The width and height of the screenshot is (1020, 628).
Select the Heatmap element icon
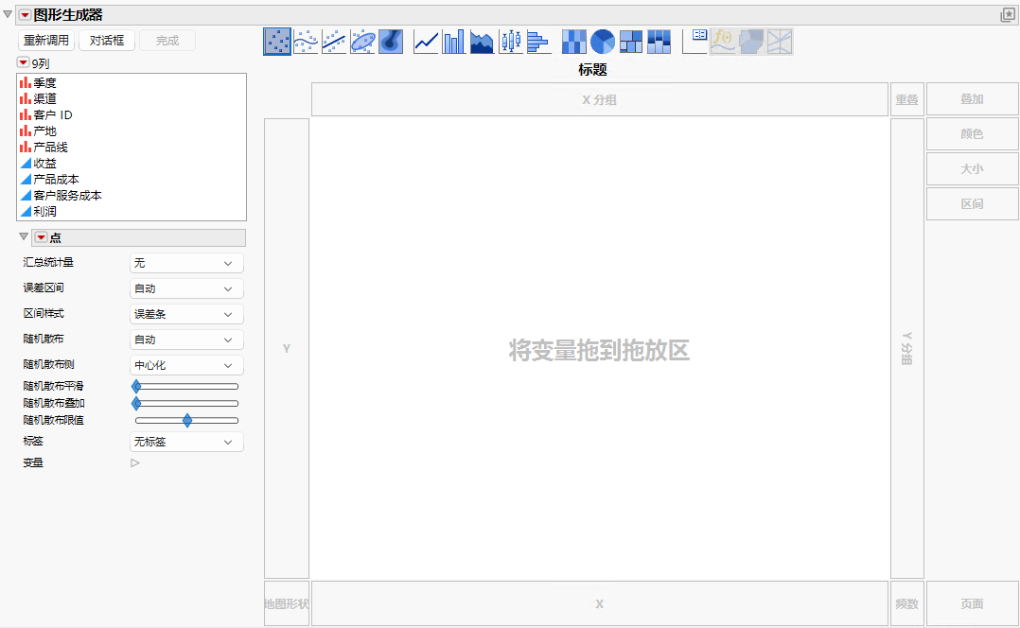click(573, 42)
